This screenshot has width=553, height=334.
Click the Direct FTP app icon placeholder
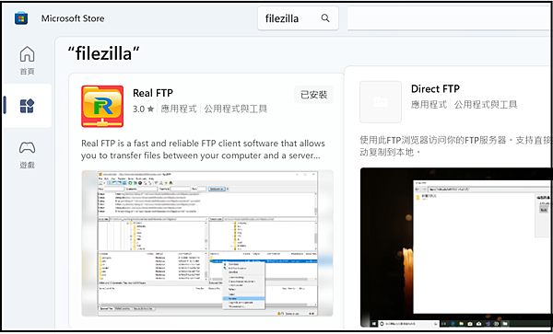[381, 102]
